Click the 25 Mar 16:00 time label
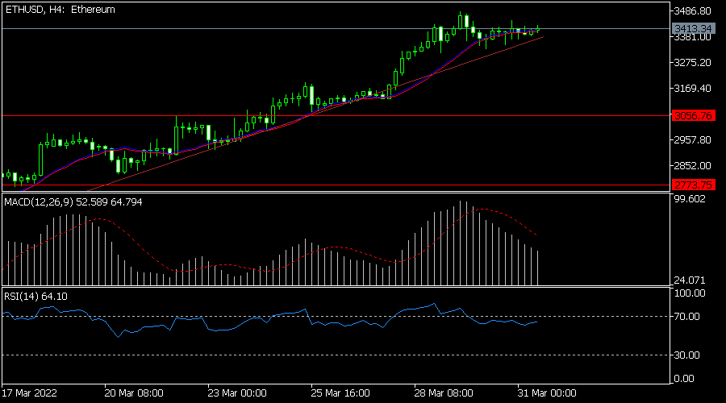 point(340,393)
